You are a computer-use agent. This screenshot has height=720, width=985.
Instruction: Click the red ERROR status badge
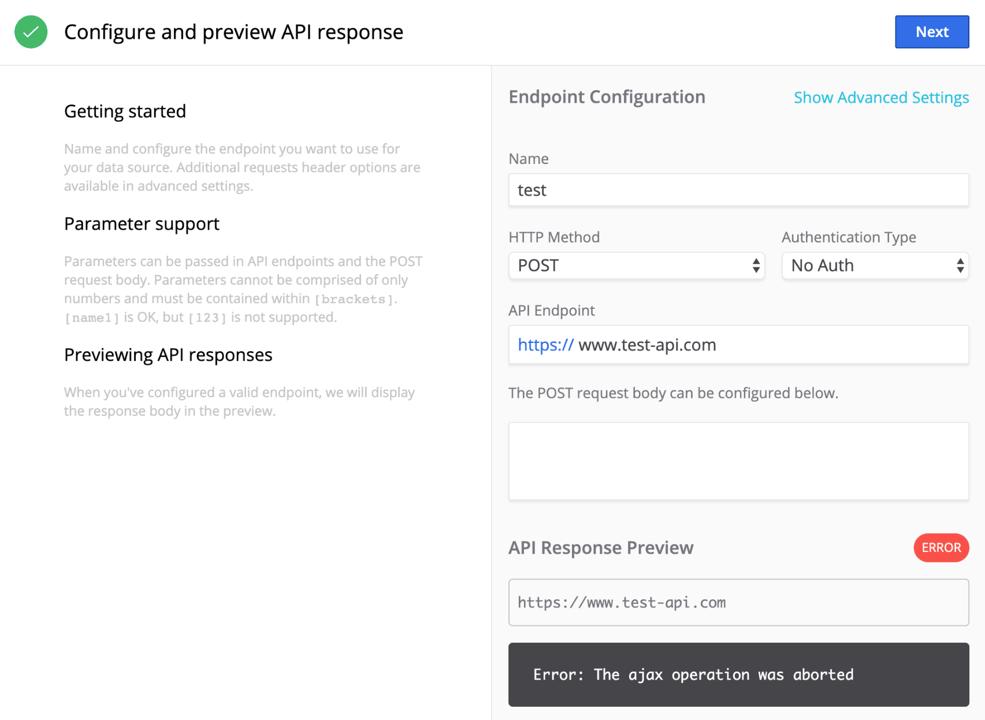[941, 547]
